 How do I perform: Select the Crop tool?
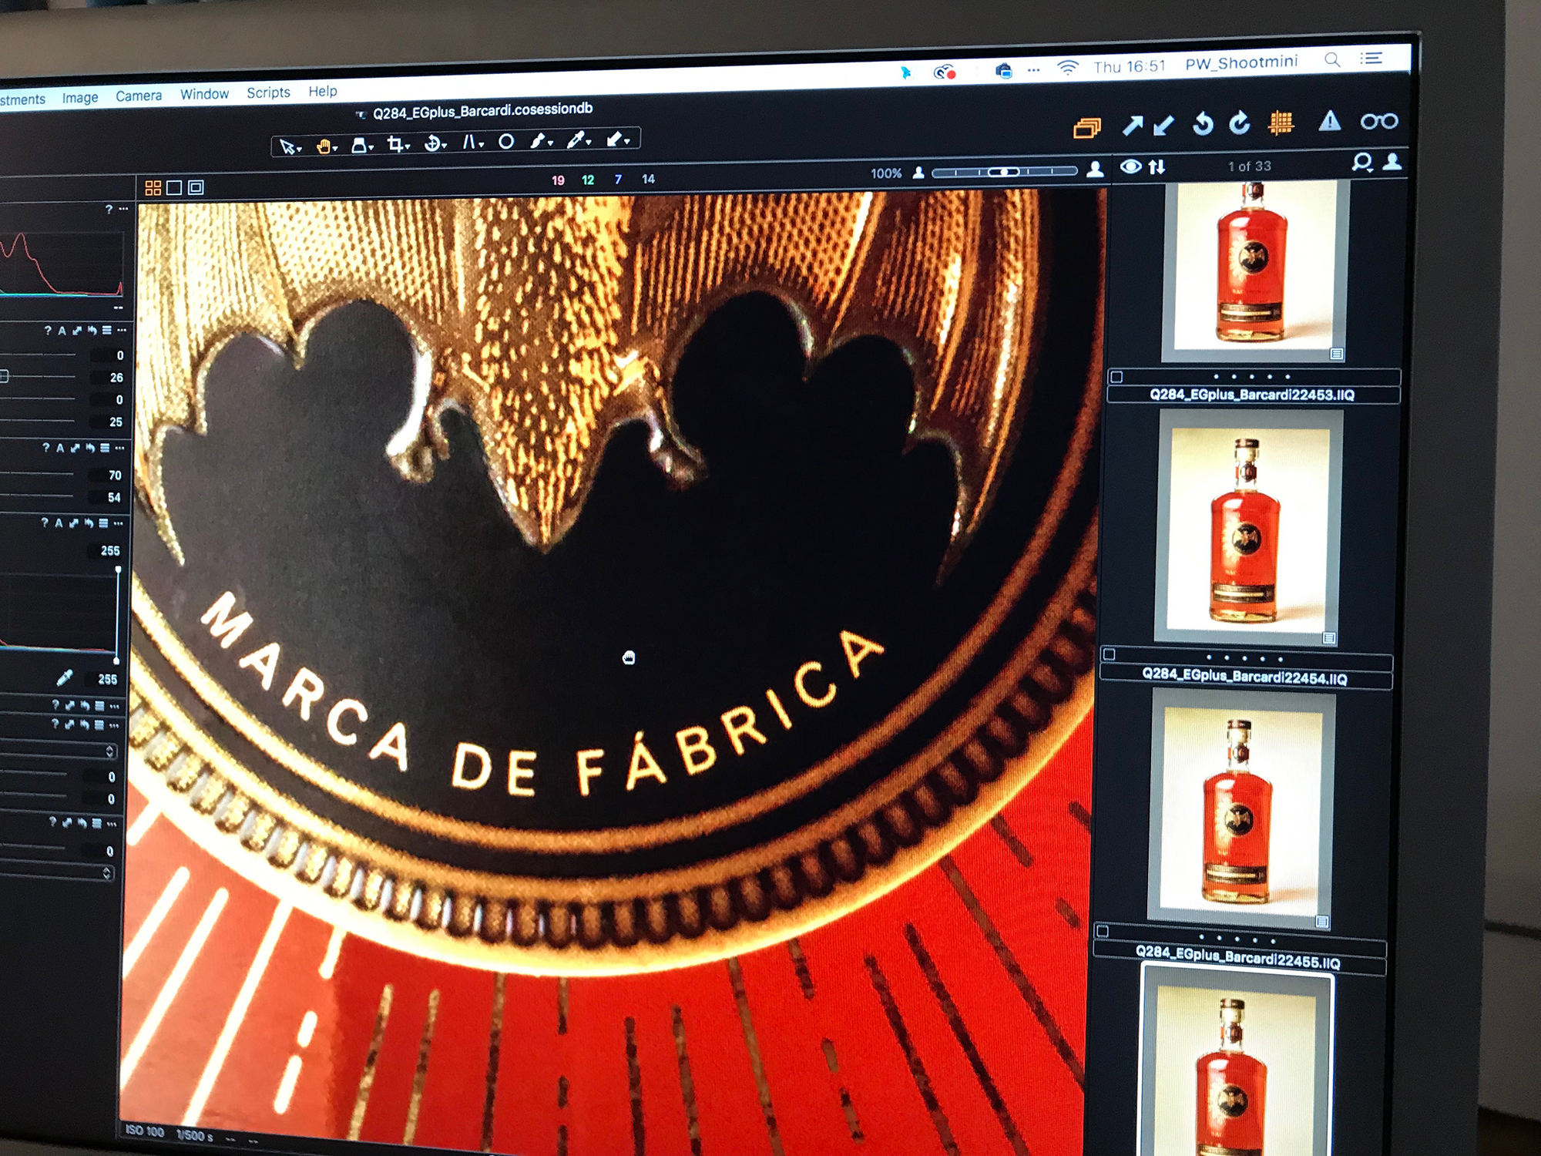coord(396,144)
